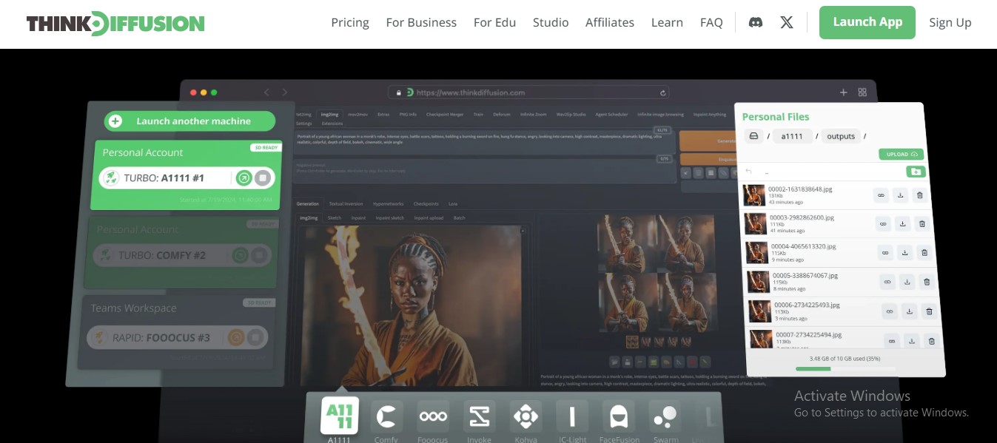Switch to the Checkpoint Merger tab
The width and height of the screenshot is (997, 443).
coord(443,115)
